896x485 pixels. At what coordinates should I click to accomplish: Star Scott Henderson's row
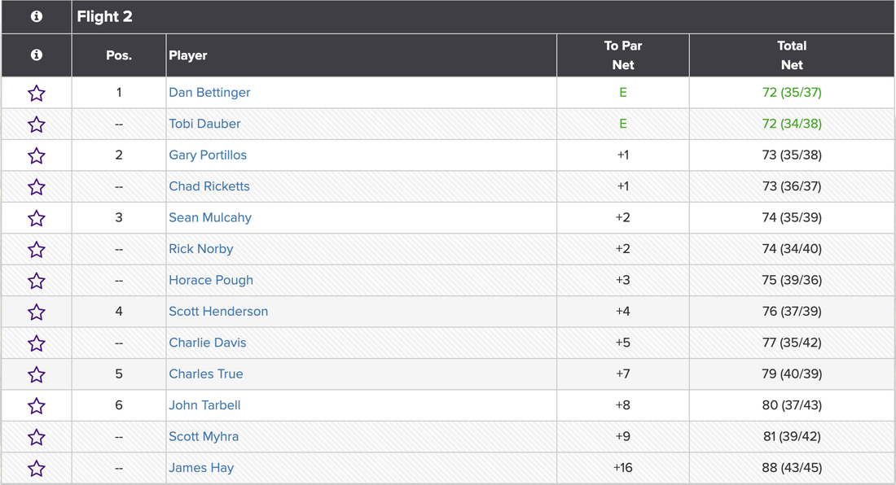pyautogui.click(x=37, y=312)
